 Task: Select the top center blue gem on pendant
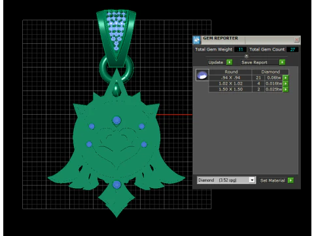point(116,121)
